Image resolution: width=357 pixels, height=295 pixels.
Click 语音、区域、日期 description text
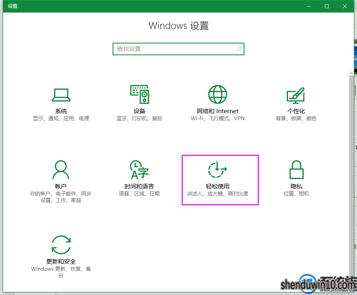(139, 194)
